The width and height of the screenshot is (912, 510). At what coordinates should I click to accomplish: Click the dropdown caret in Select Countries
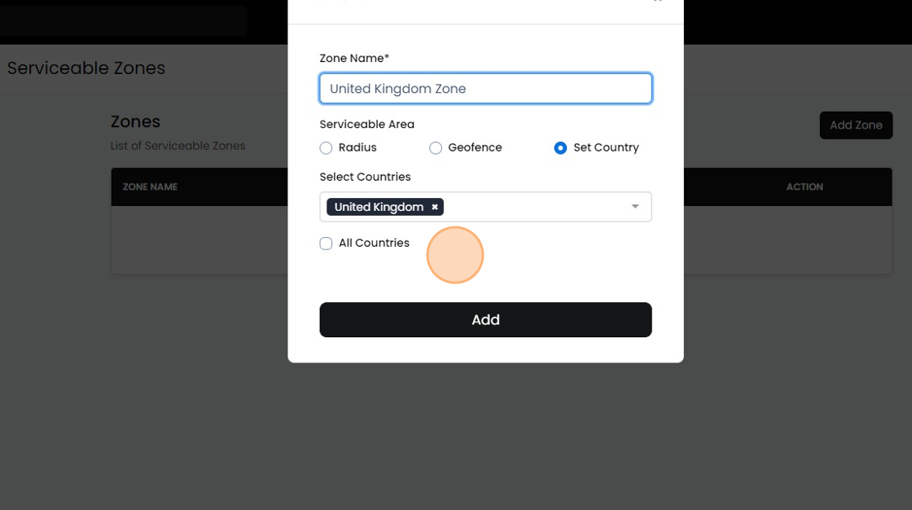point(635,207)
